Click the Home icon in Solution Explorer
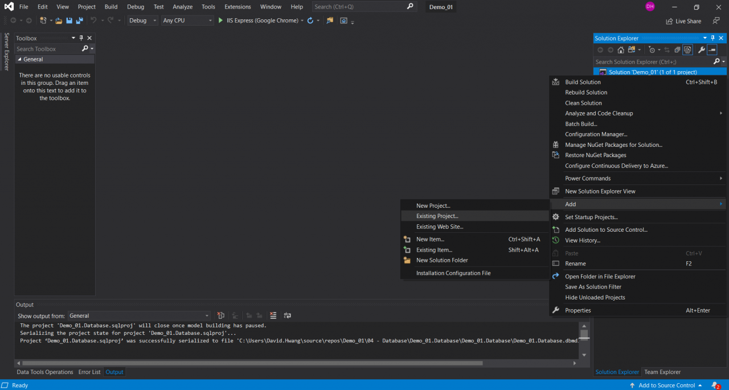Image resolution: width=729 pixels, height=390 pixels. (621, 50)
